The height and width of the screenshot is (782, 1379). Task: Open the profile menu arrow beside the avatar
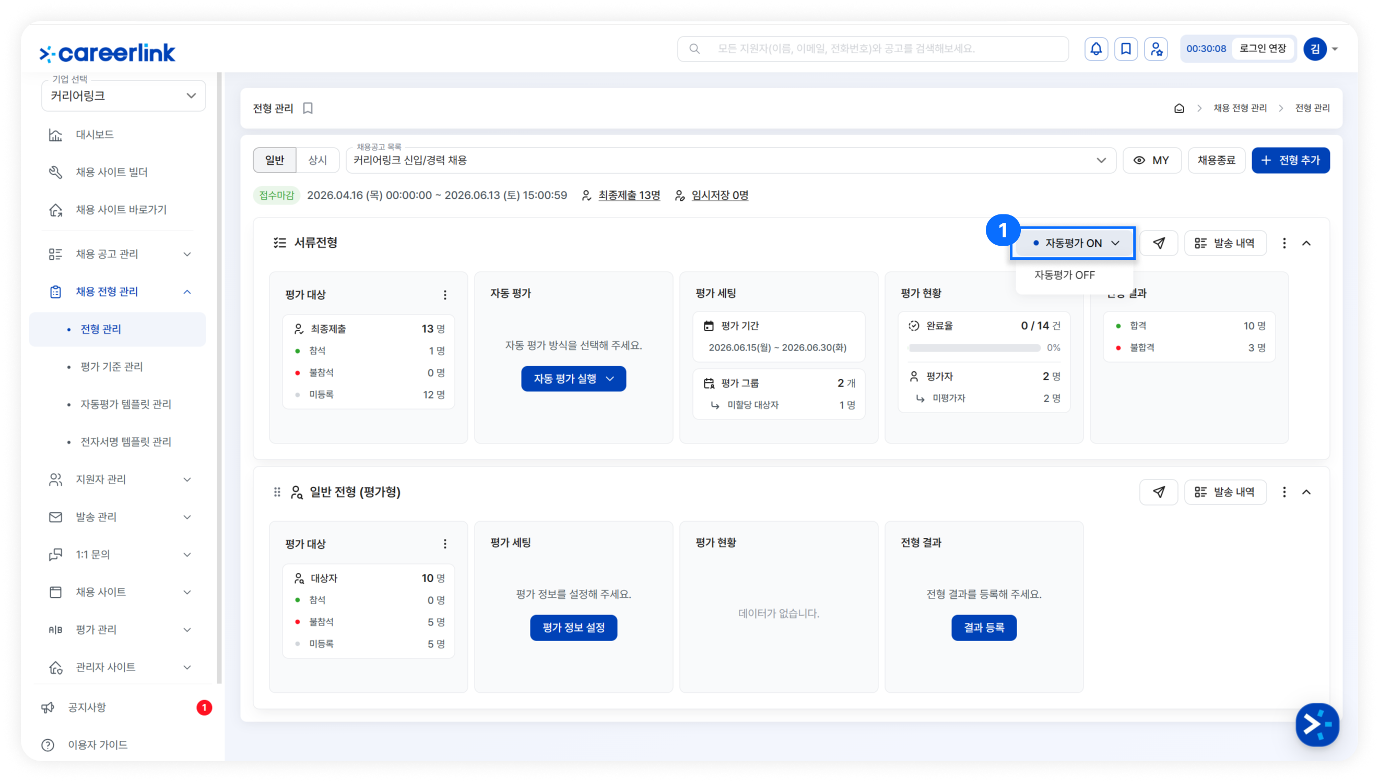(x=1335, y=49)
